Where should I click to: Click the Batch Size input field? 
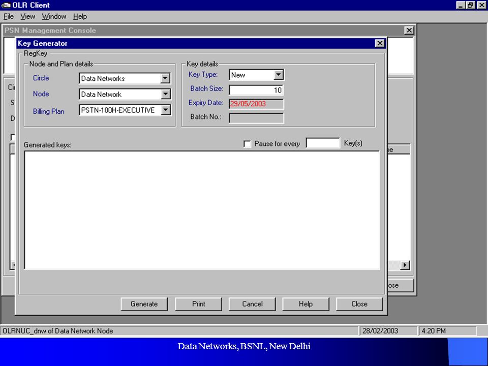(x=256, y=90)
